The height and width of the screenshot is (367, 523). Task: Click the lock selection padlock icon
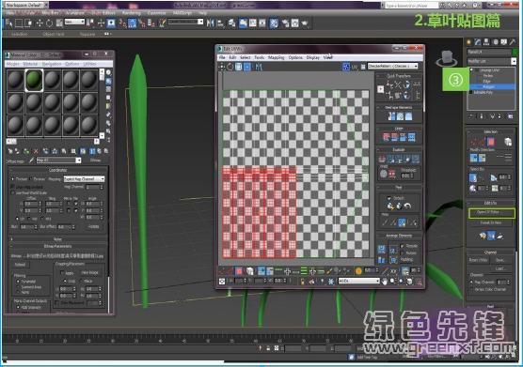(x=303, y=282)
